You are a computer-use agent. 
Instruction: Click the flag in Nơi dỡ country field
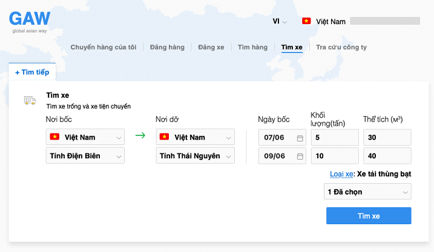(164, 137)
